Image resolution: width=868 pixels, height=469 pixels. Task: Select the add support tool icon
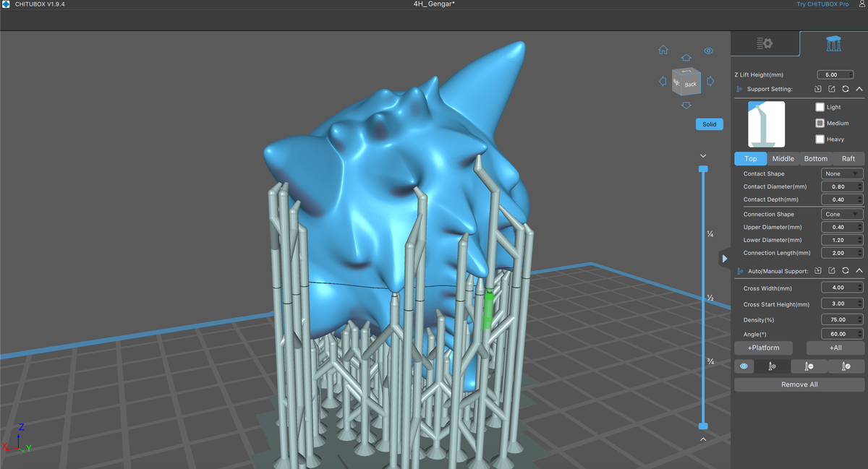(x=773, y=366)
